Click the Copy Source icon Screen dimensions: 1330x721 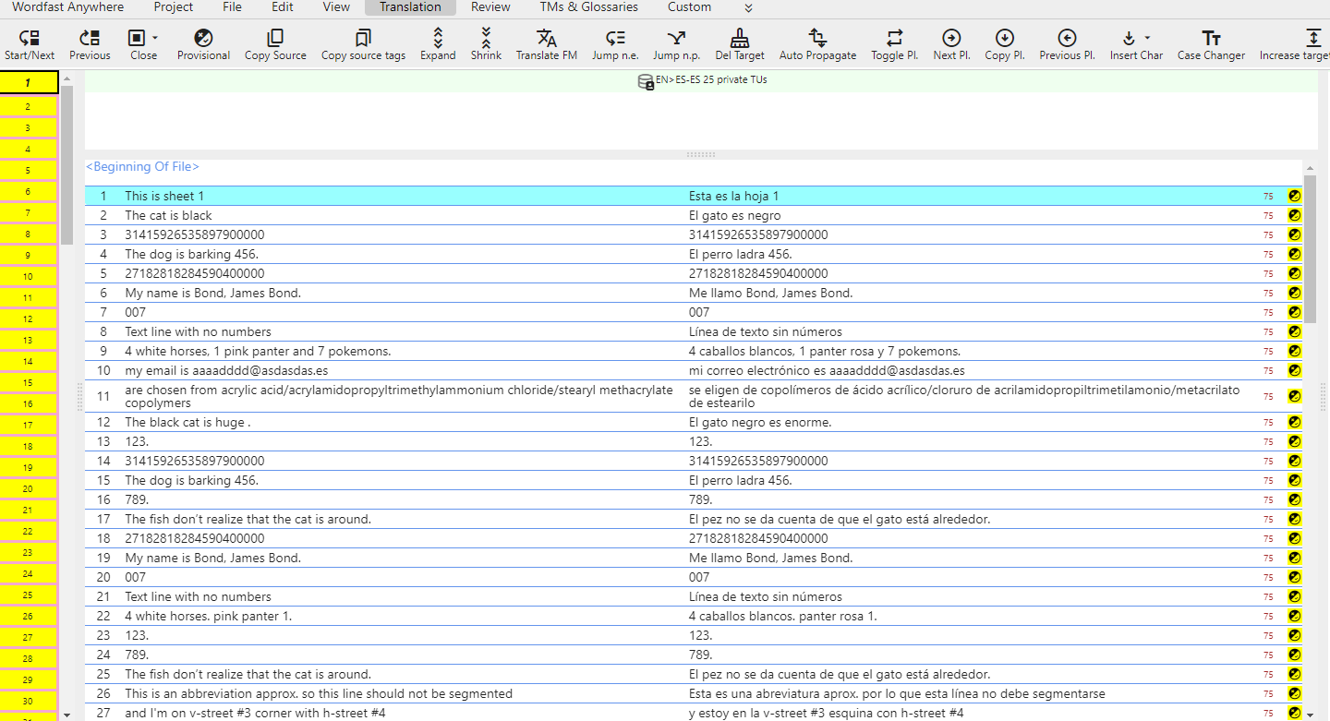(275, 38)
